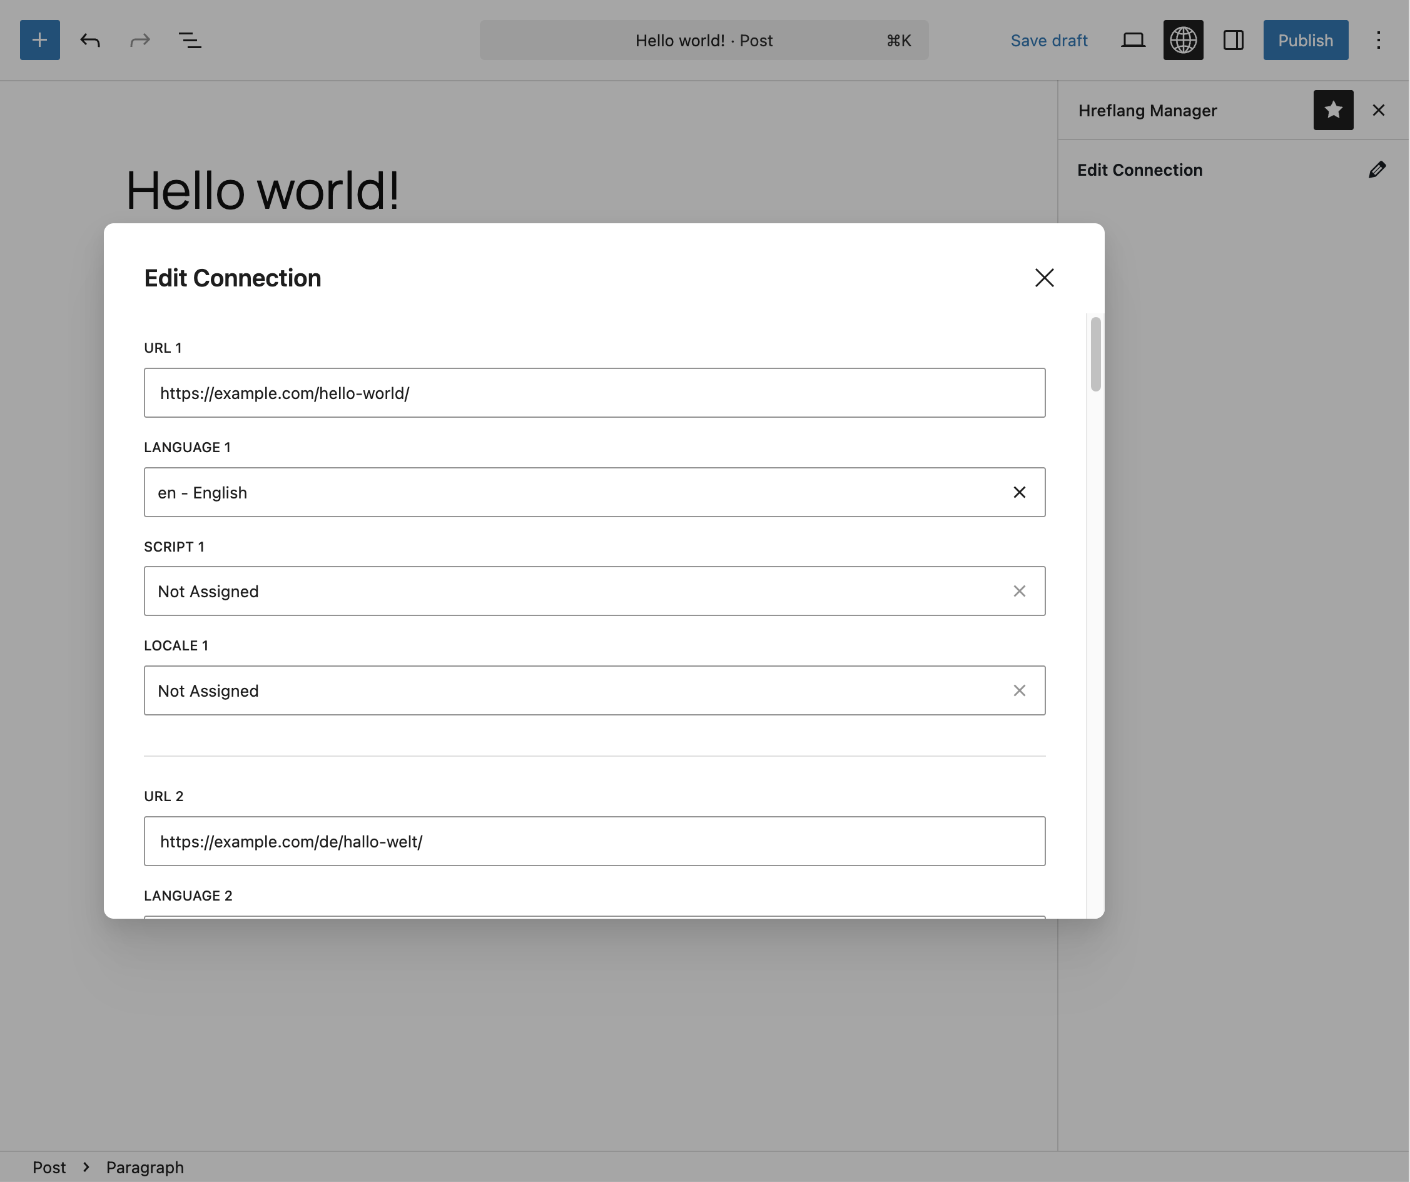The image size is (1410, 1182).
Task: Clear the en - English language selection
Action: [1019, 492]
